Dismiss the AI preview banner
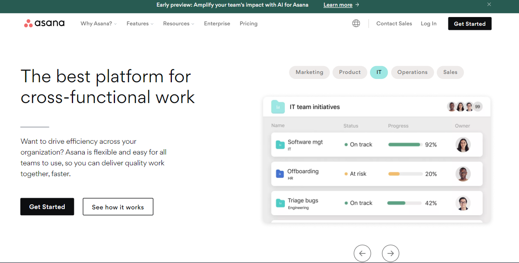This screenshot has width=519, height=263. [x=489, y=5]
